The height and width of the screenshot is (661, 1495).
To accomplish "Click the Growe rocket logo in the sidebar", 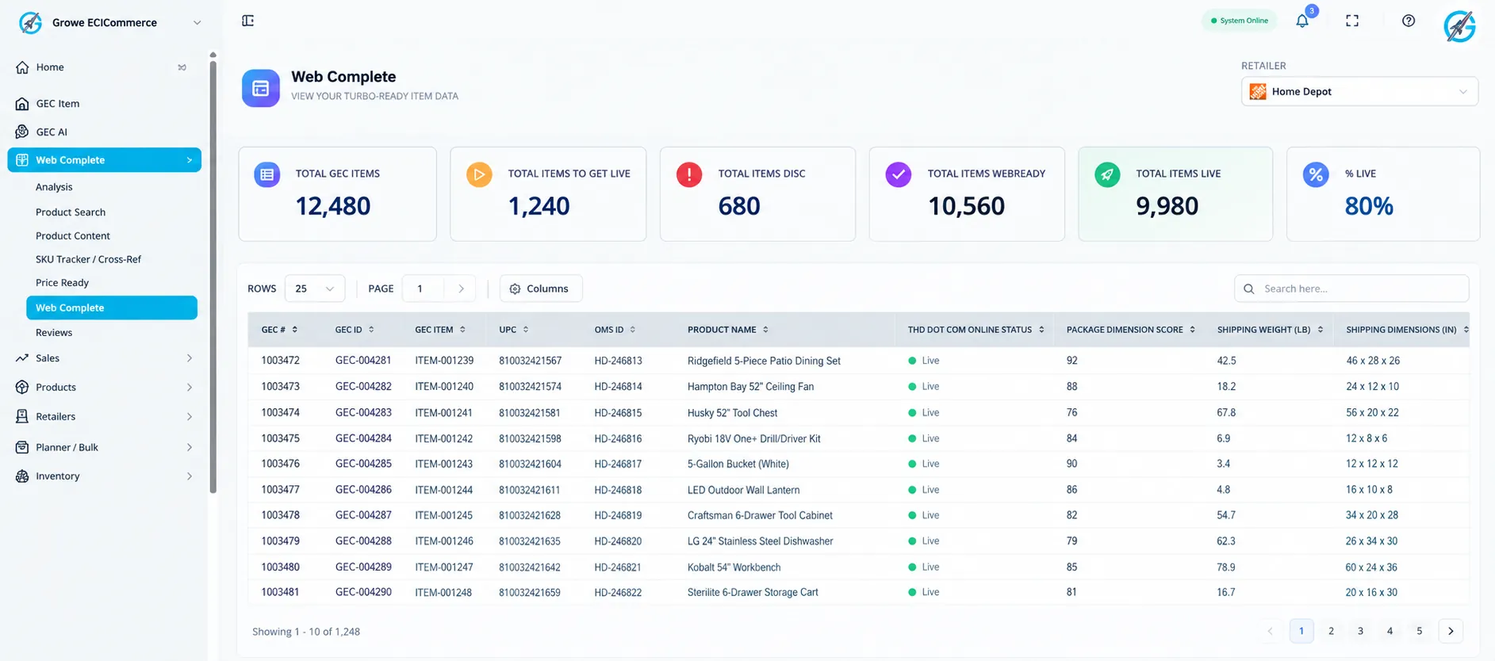I will pos(30,23).
